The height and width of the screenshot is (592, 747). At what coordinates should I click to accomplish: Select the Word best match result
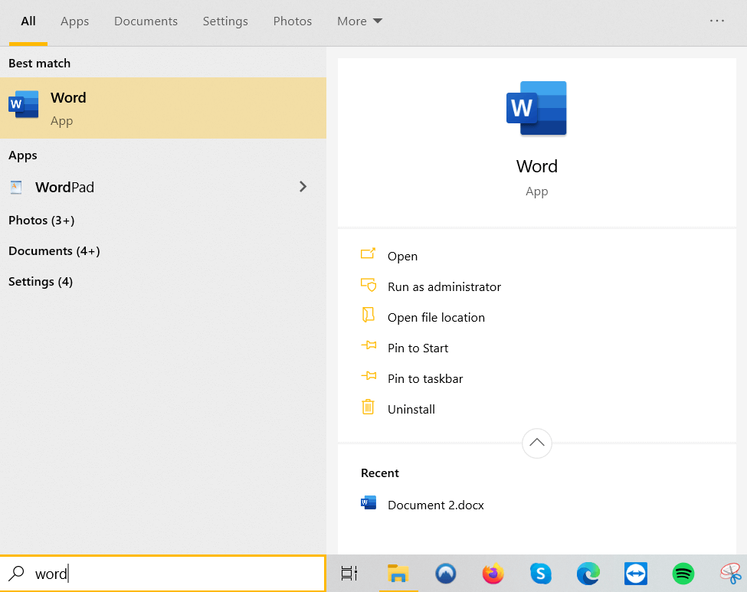click(162, 108)
